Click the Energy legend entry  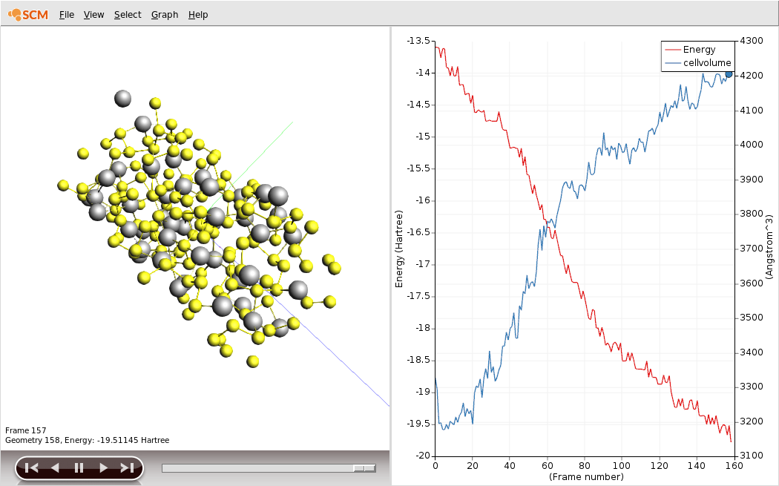pyautogui.click(x=699, y=50)
